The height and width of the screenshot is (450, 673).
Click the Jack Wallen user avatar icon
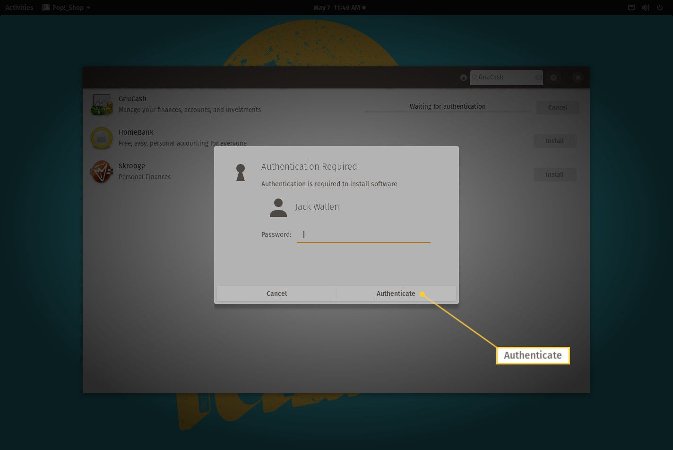tap(278, 208)
